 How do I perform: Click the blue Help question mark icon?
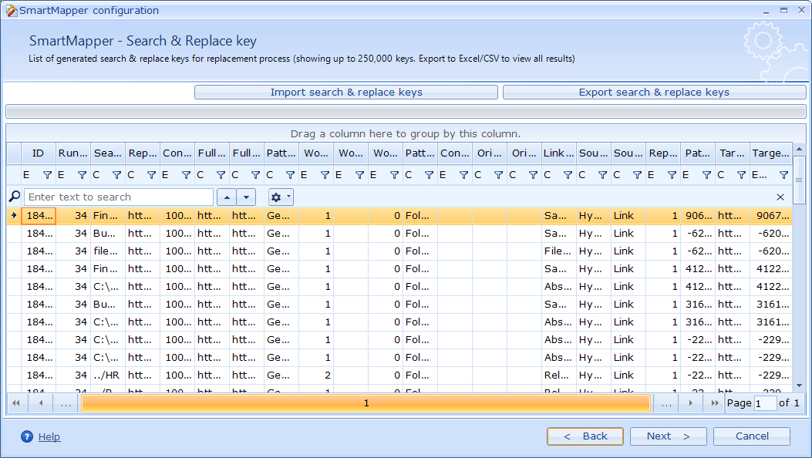[27, 436]
